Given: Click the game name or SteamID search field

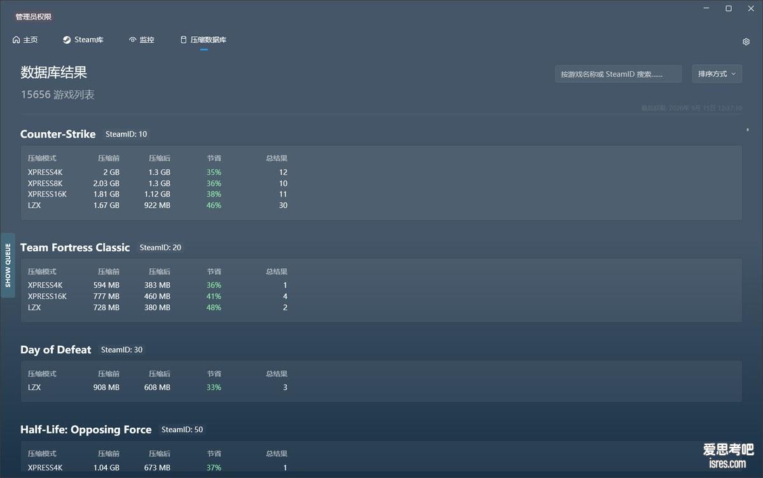Looking at the screenshot, I should pyautogui.click(x=618, y=74).
